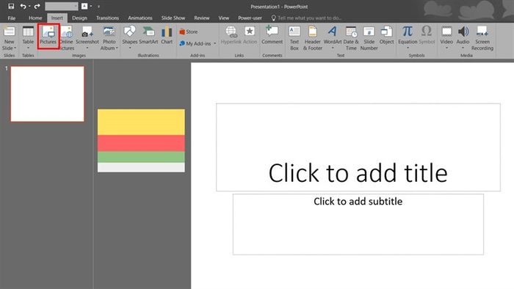
Task: Insert a Text Box
Action: coord(294,38)
